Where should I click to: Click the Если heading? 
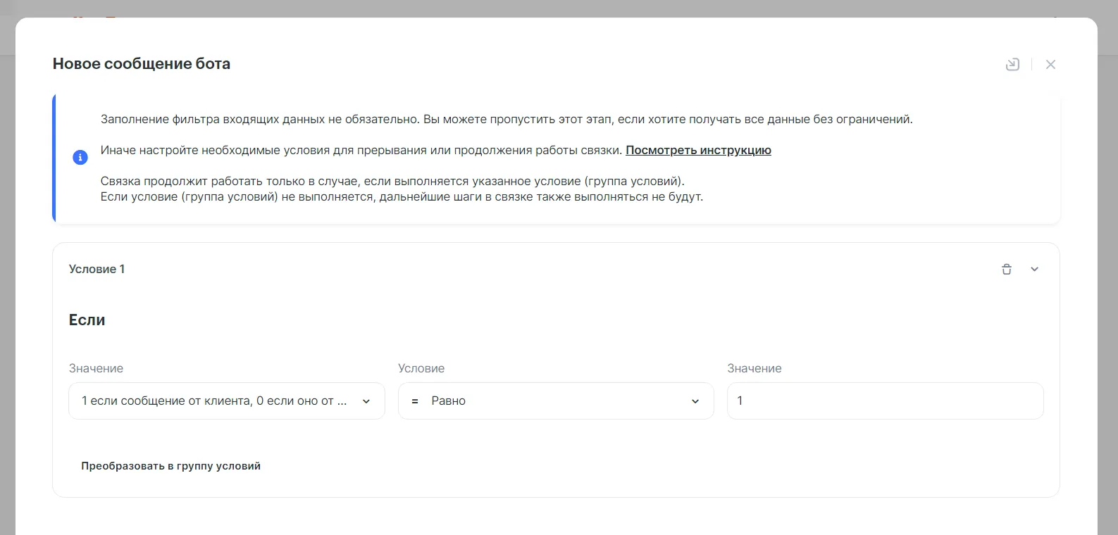(87, 320)
